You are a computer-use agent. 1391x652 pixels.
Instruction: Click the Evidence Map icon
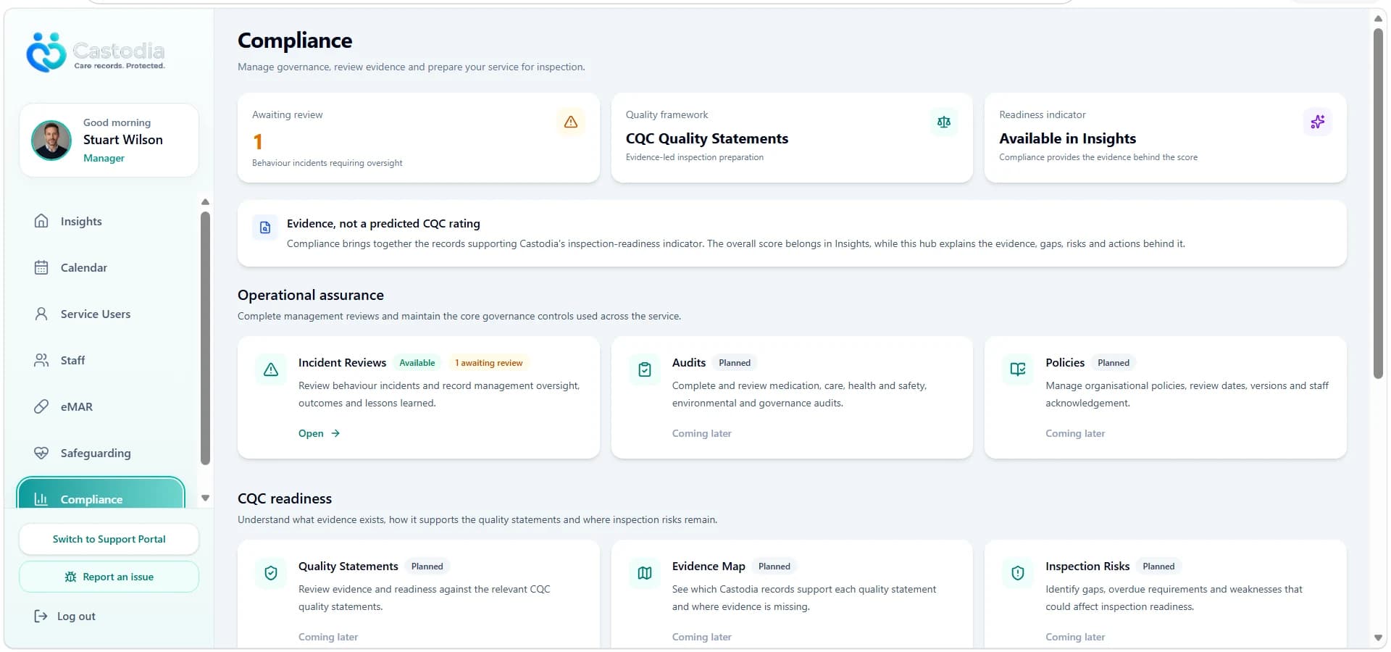pos(645,573)
